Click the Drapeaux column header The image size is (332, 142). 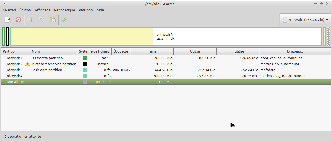tap(295, 51)
